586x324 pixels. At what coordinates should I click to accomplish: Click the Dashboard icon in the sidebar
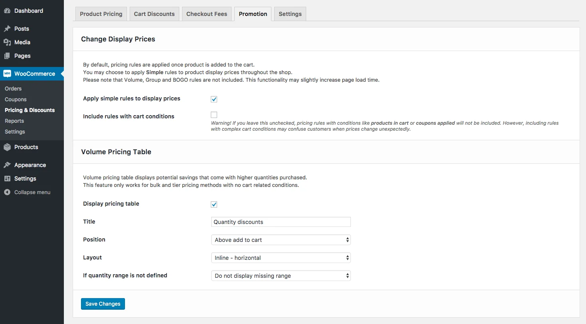pos(7,10)
